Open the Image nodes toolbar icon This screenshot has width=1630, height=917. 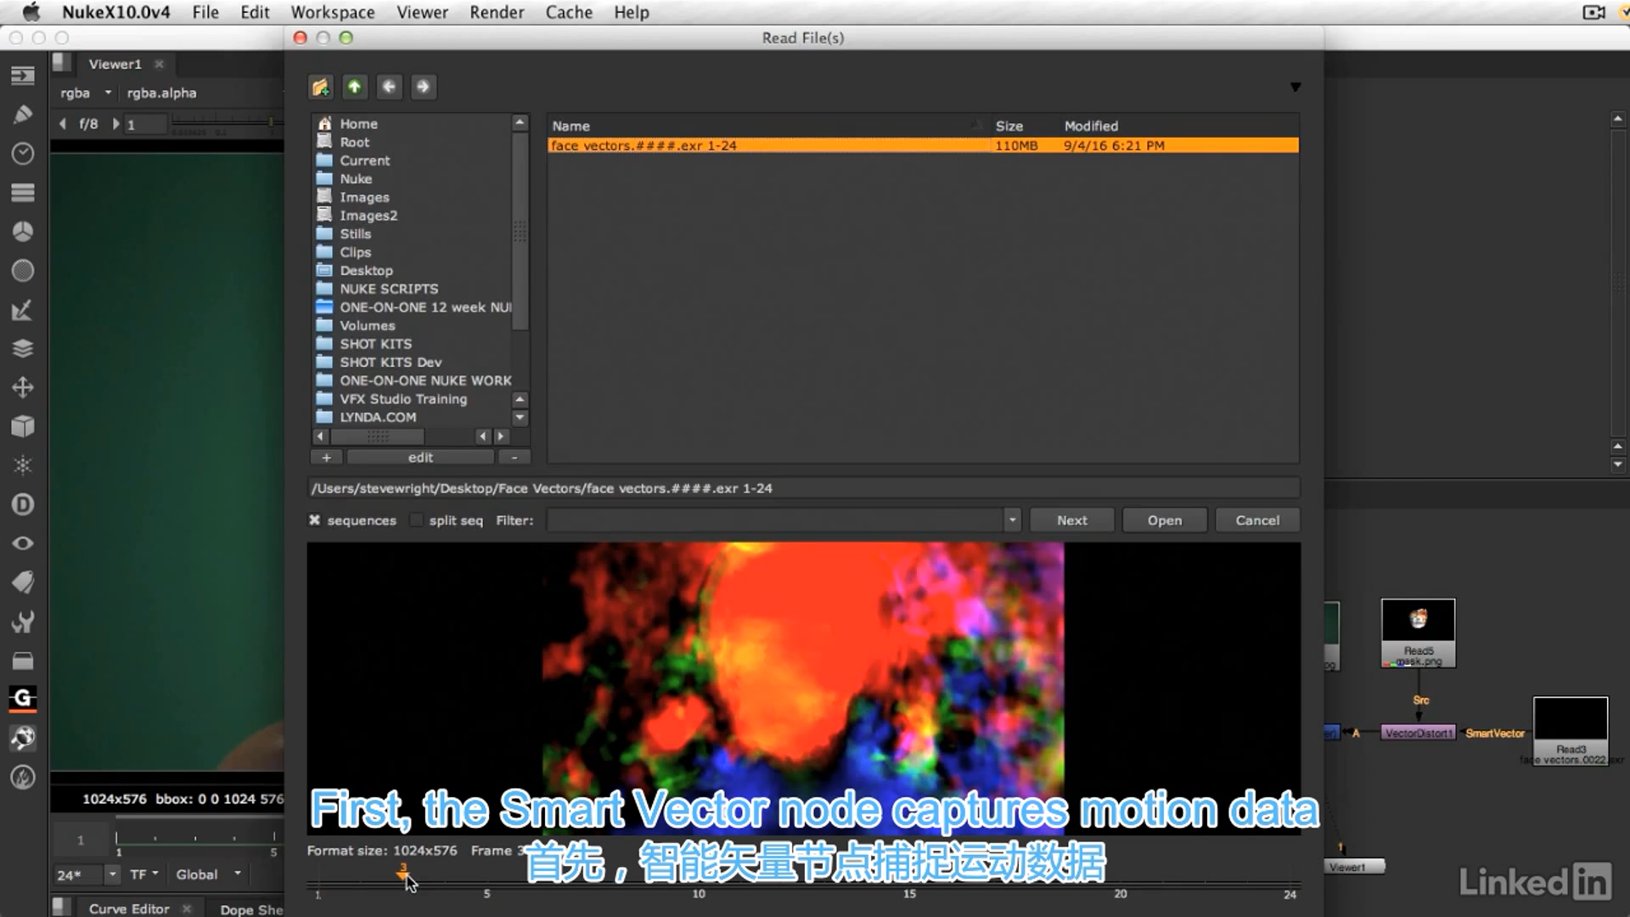point(23,76)
